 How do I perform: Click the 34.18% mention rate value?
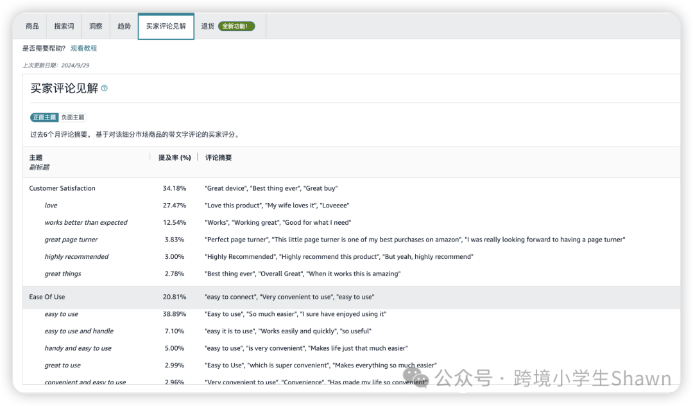tap(175, 188)
